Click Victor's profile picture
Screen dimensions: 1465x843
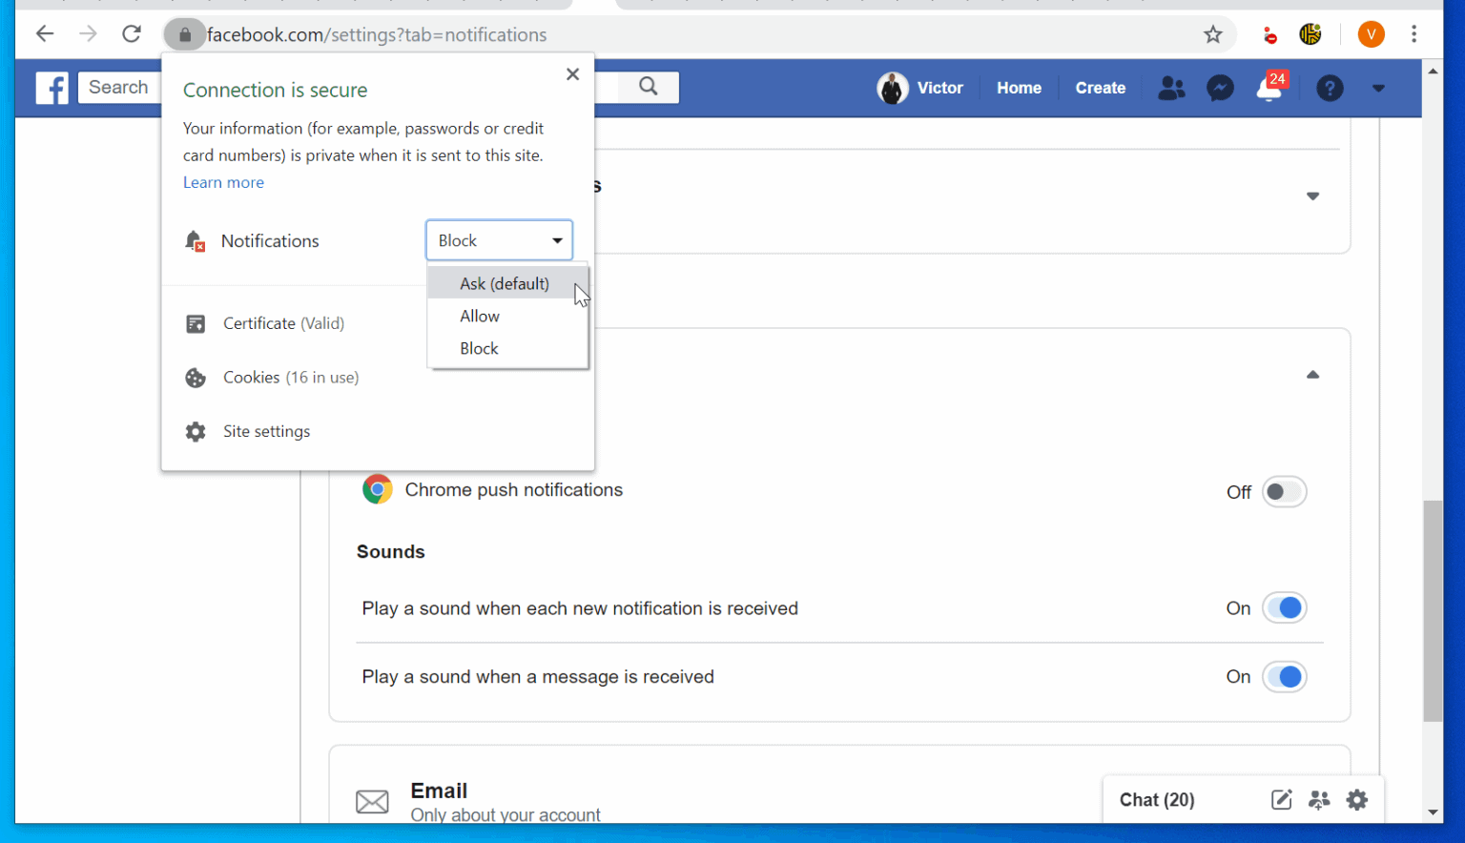point(892,88)
